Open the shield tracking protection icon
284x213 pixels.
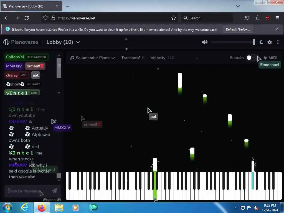(x=45, y=18)
